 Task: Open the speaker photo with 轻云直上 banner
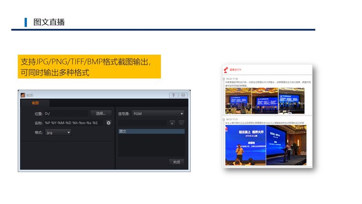tap(244, 145)
